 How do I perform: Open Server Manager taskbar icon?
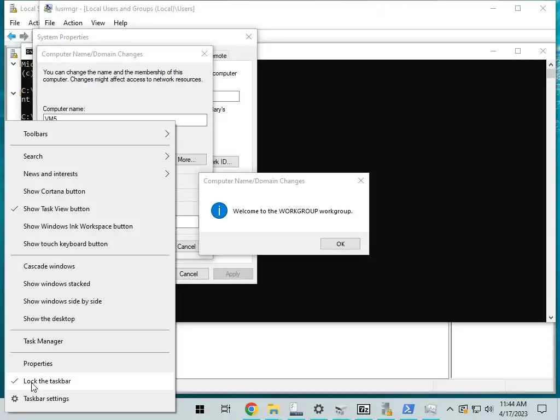(x=296, y=409)
